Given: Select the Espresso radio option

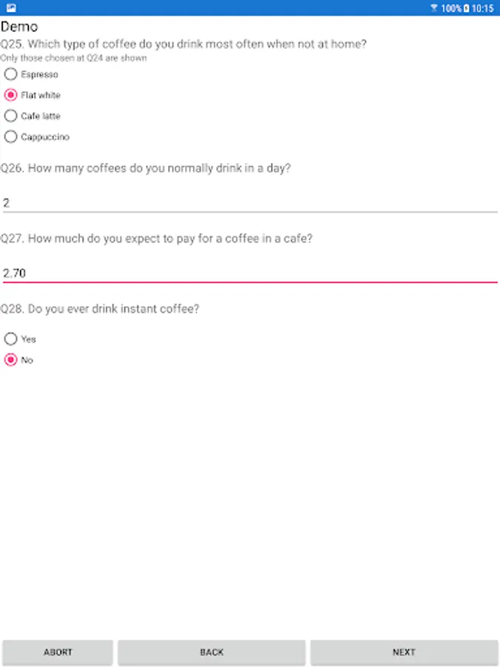Looking at the screenshot, I should (x=11, y=74).
